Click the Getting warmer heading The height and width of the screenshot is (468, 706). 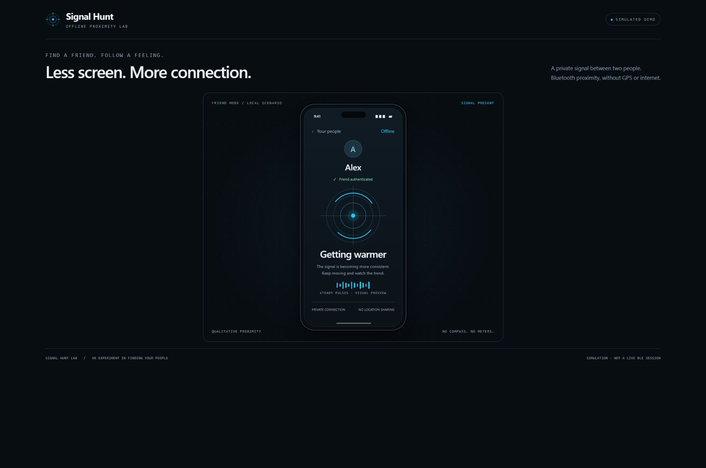click(353, 254)
